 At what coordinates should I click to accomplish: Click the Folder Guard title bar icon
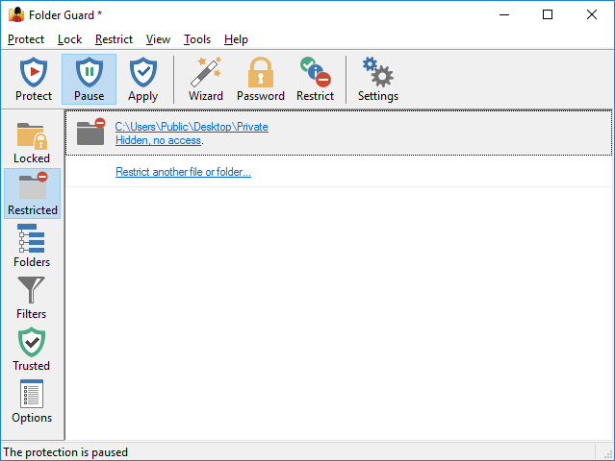click(16, 14)
